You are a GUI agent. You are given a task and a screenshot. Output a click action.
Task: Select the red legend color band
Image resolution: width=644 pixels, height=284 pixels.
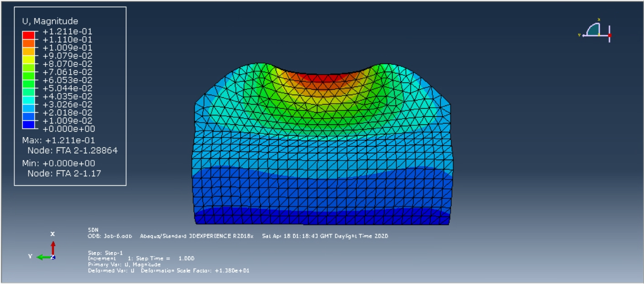pyautogui.click(x=28, y=35)
